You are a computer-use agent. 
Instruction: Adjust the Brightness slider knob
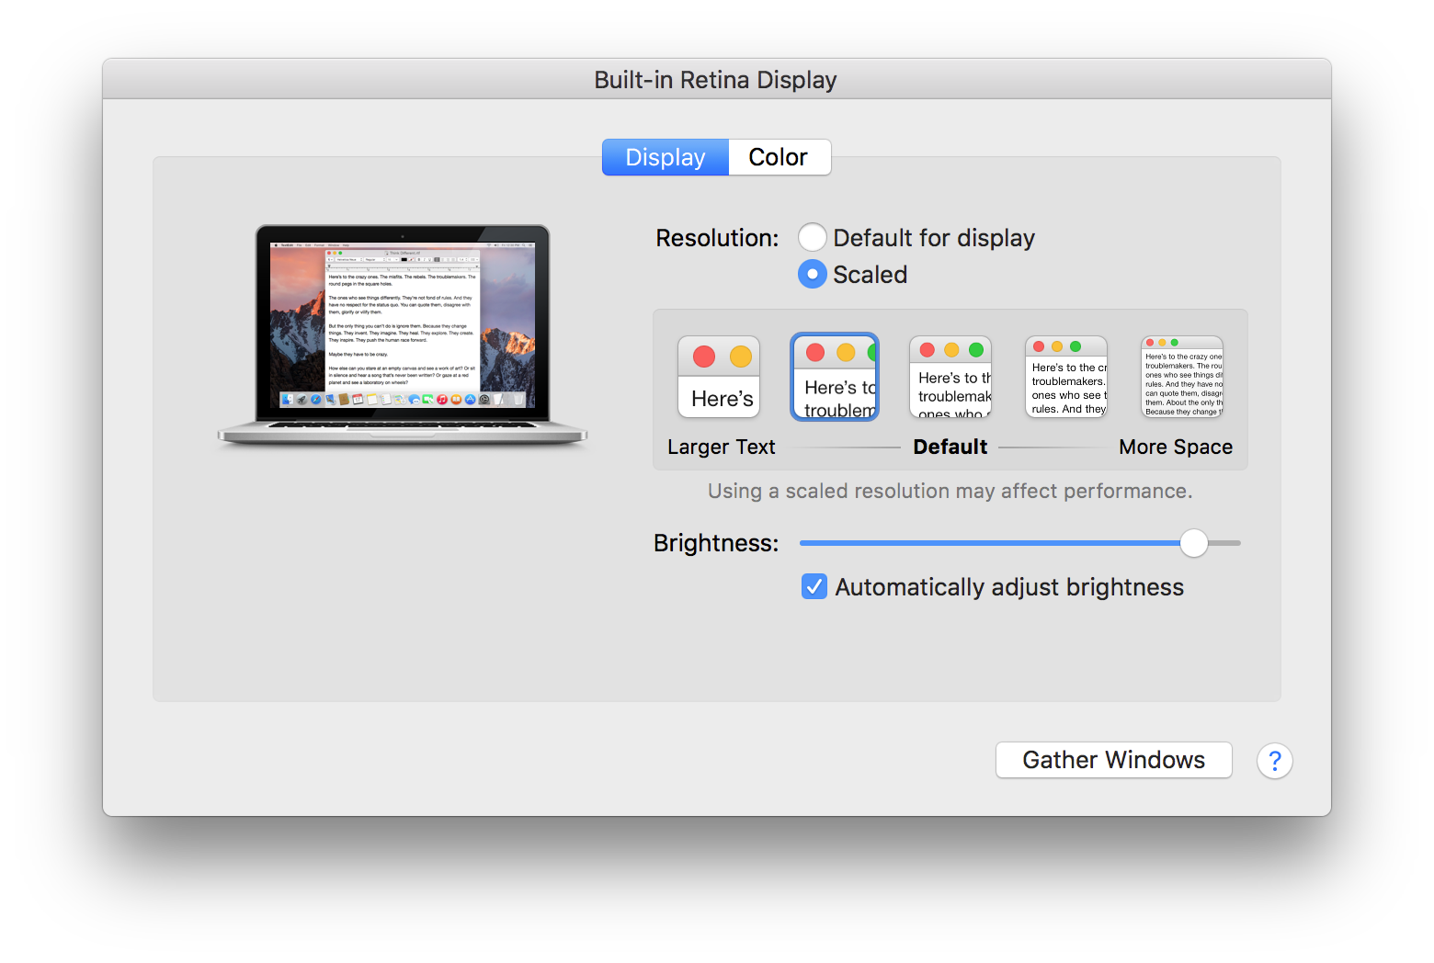click(1193, 543)
